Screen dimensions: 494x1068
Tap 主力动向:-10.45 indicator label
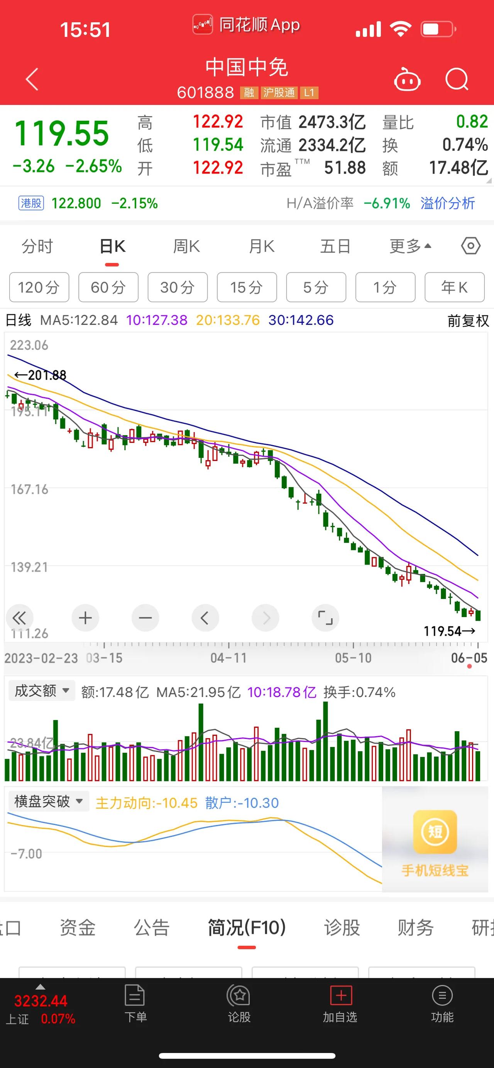[x=146, y=803]
